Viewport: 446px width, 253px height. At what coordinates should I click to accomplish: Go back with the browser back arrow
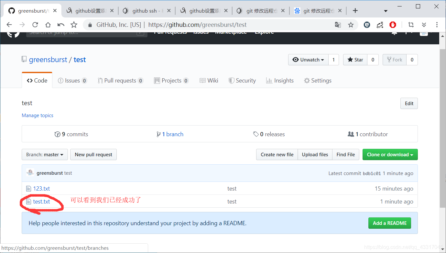coord(9,25)
